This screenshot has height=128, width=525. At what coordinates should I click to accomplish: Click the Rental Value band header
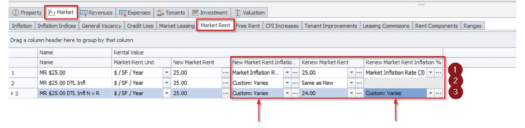[x=277, y=53]
